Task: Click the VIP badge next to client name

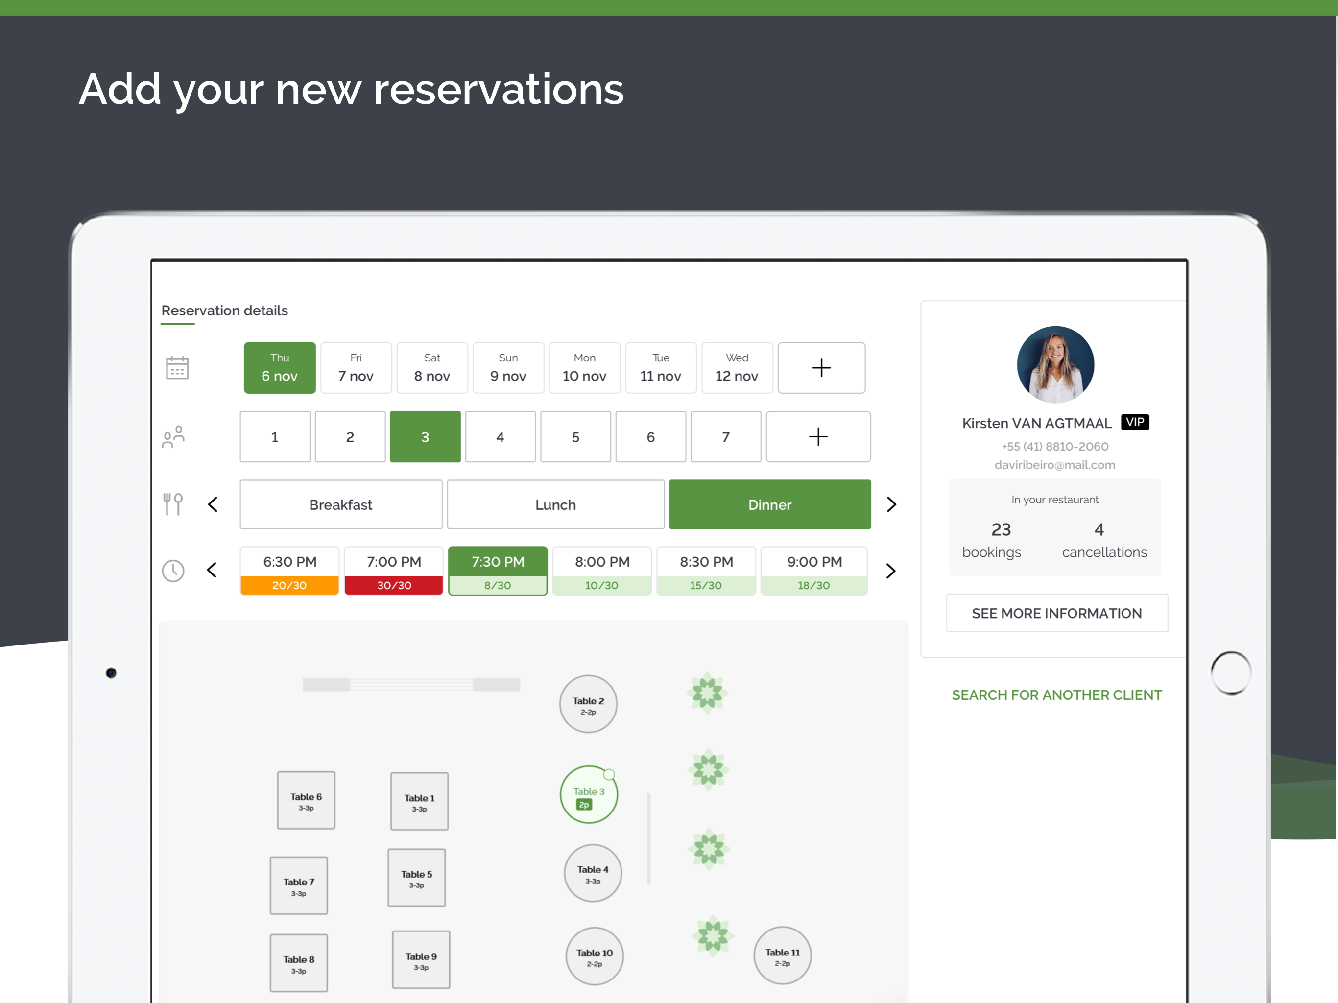Action: pyautogui.click(x=1134, y=422)
